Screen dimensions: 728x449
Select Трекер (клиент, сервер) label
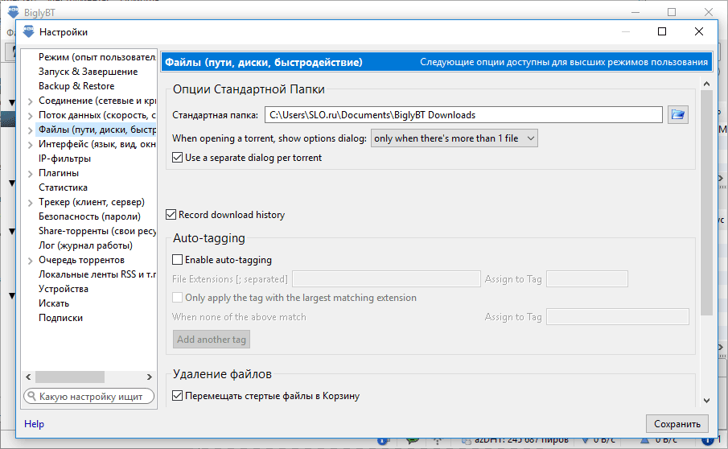tap(92, 202)
